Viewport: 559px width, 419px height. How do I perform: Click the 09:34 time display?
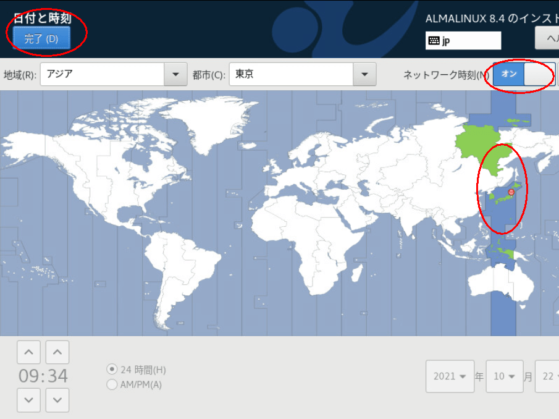pyautogui.click(x=43, y=376)
